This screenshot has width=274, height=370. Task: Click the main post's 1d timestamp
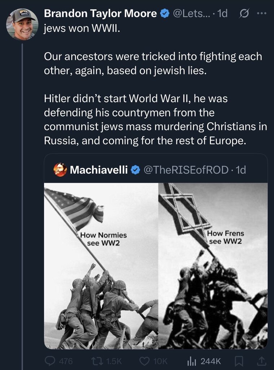[223, 14]
